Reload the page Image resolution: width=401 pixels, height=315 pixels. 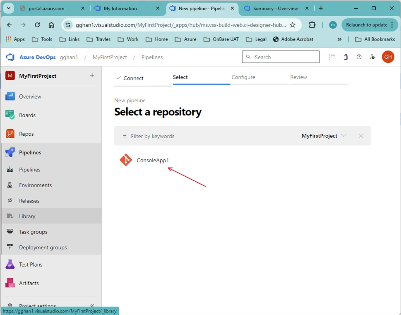pos(37,25)
